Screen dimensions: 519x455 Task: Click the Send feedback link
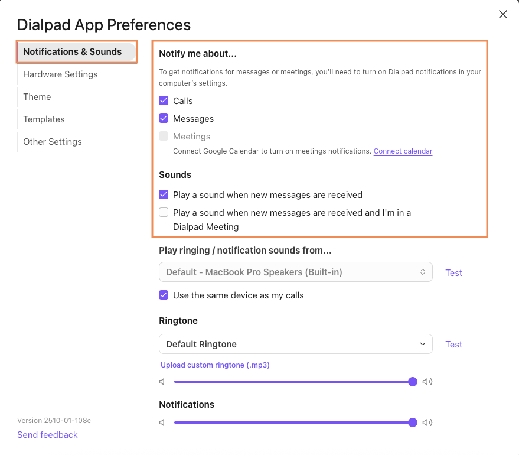47,435
